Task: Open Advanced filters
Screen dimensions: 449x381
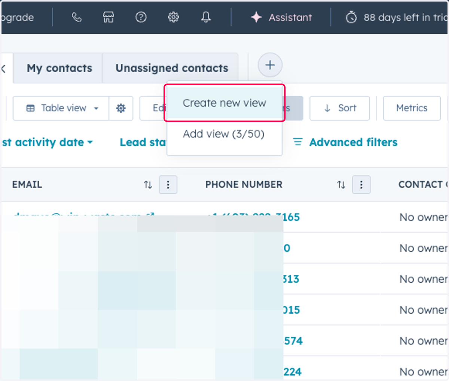Action: (345, 142)
